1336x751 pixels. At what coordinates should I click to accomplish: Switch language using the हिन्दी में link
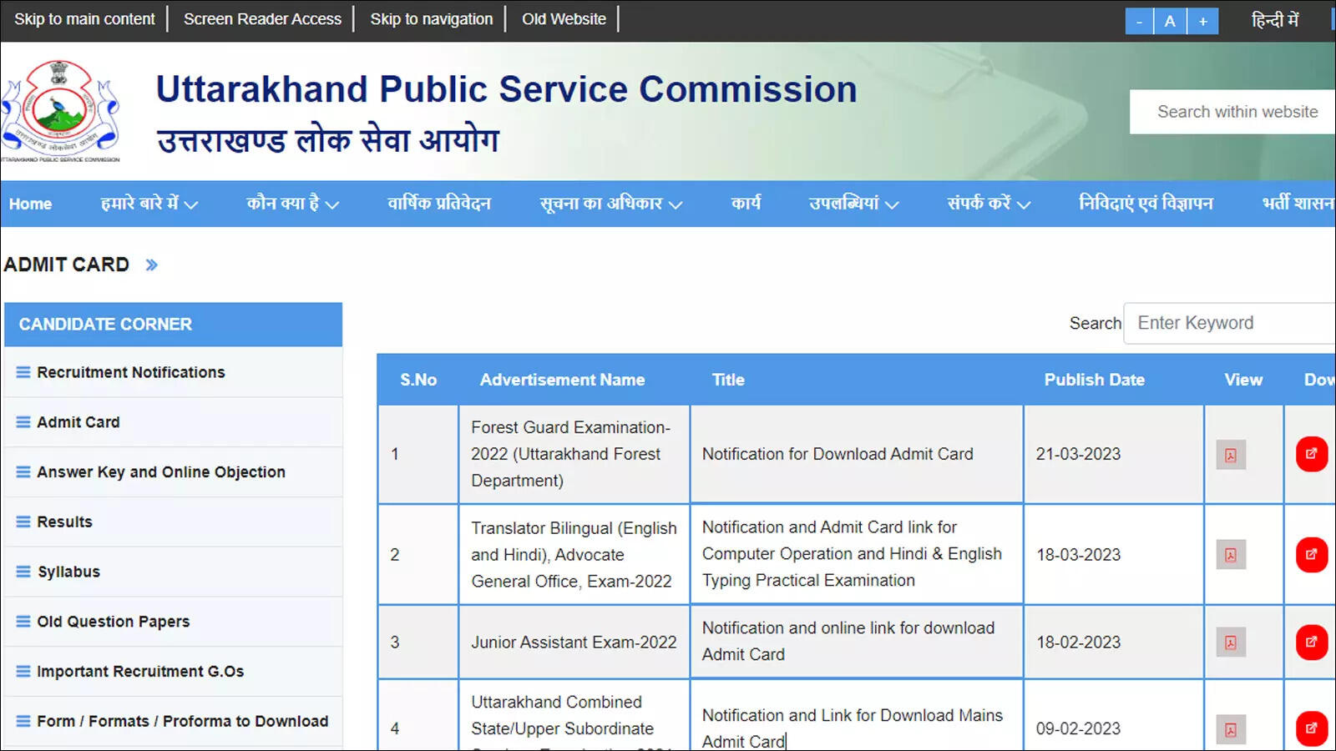(x=1275, y=20)
